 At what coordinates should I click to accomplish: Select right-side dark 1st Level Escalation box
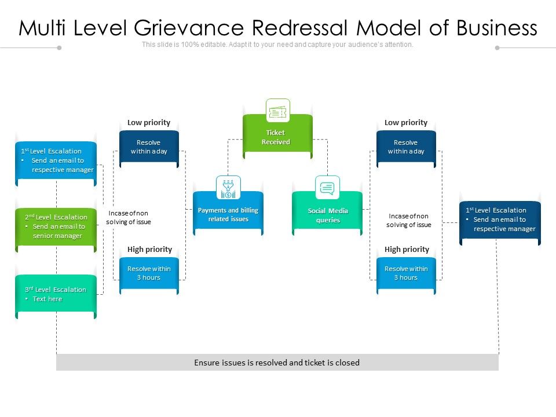(500, 223)
